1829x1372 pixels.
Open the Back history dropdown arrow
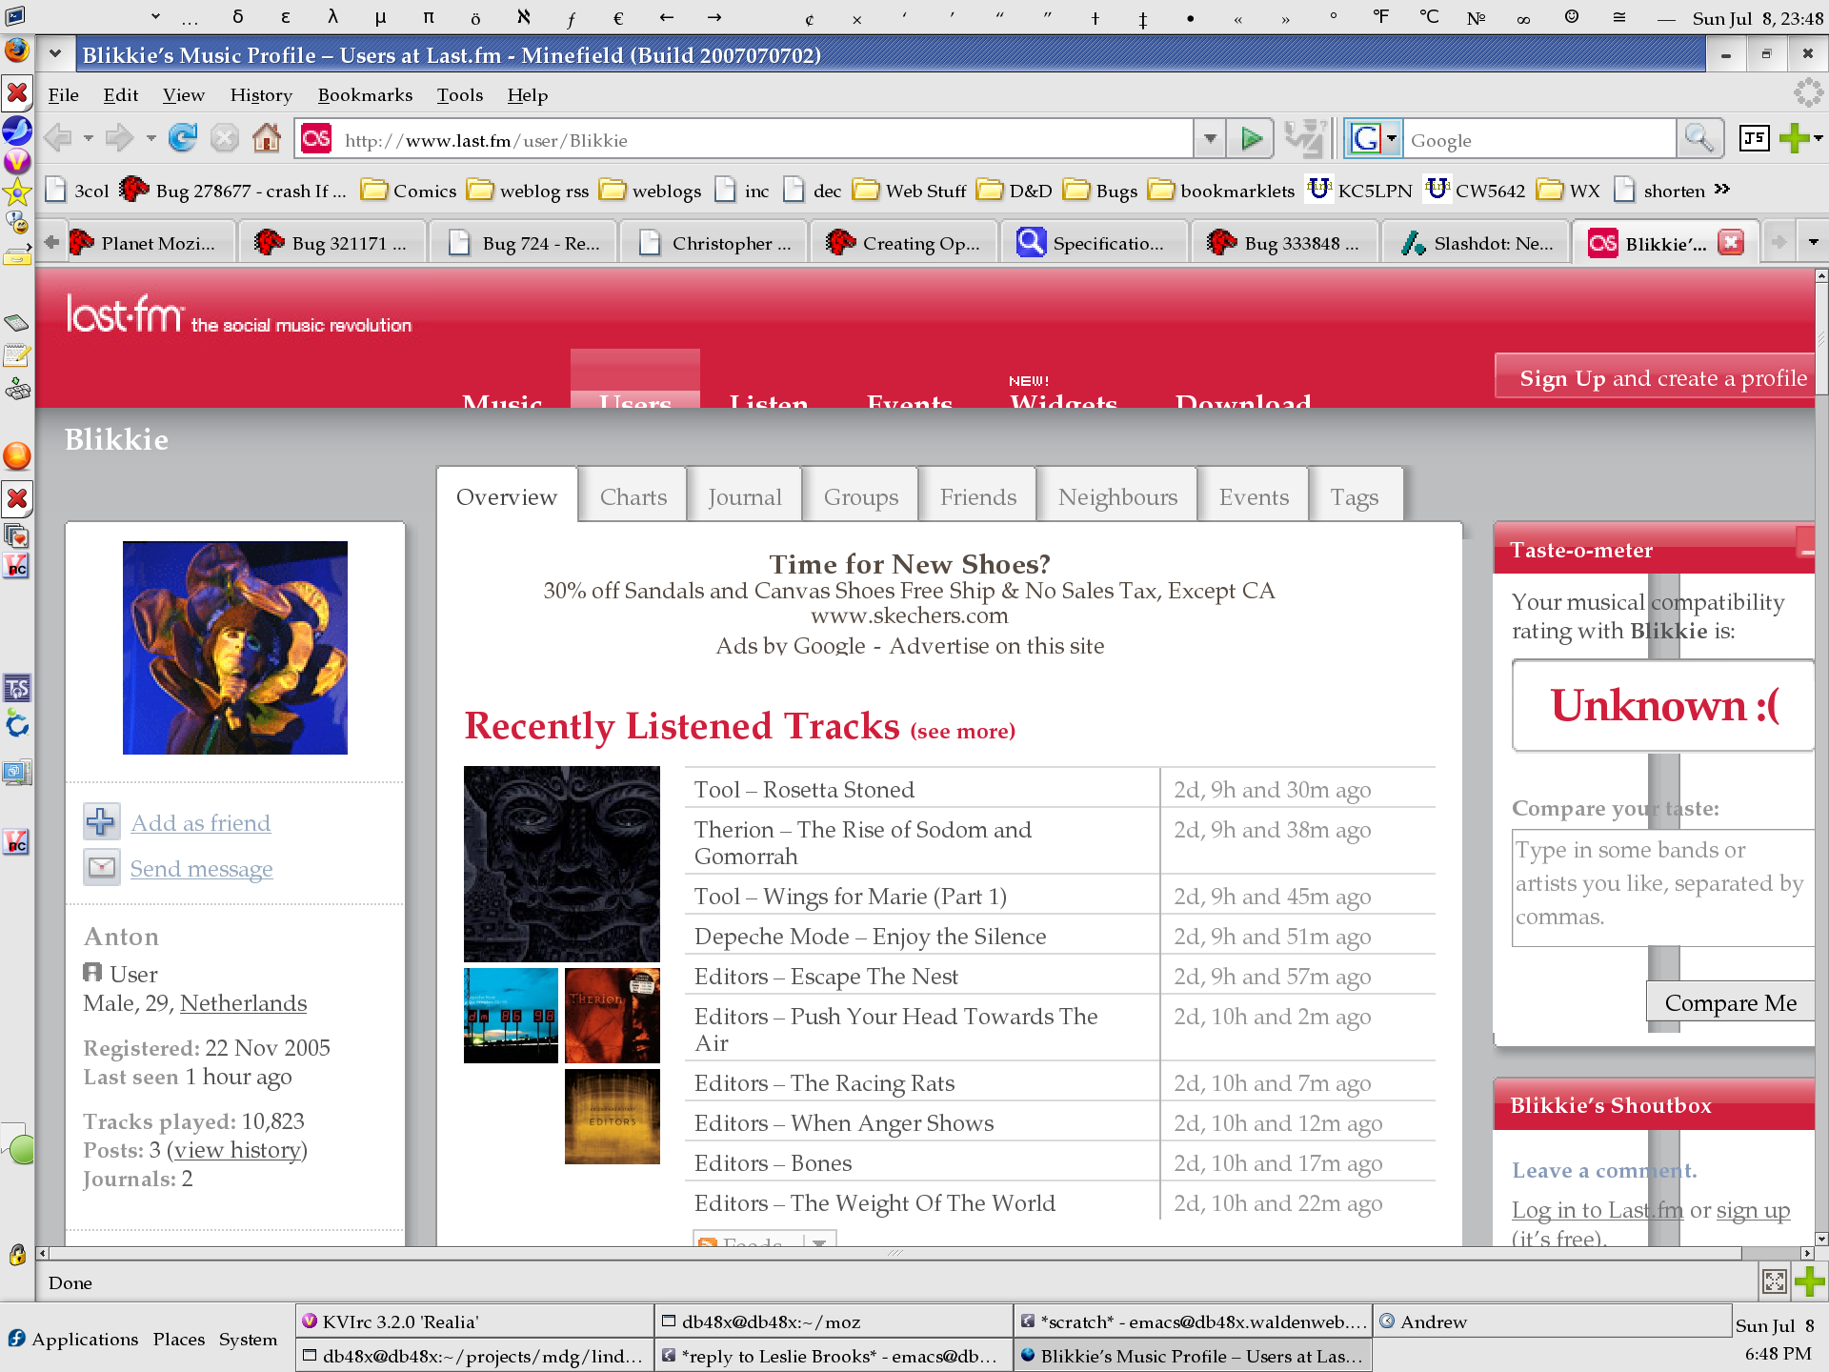click(x=89, y=139)
